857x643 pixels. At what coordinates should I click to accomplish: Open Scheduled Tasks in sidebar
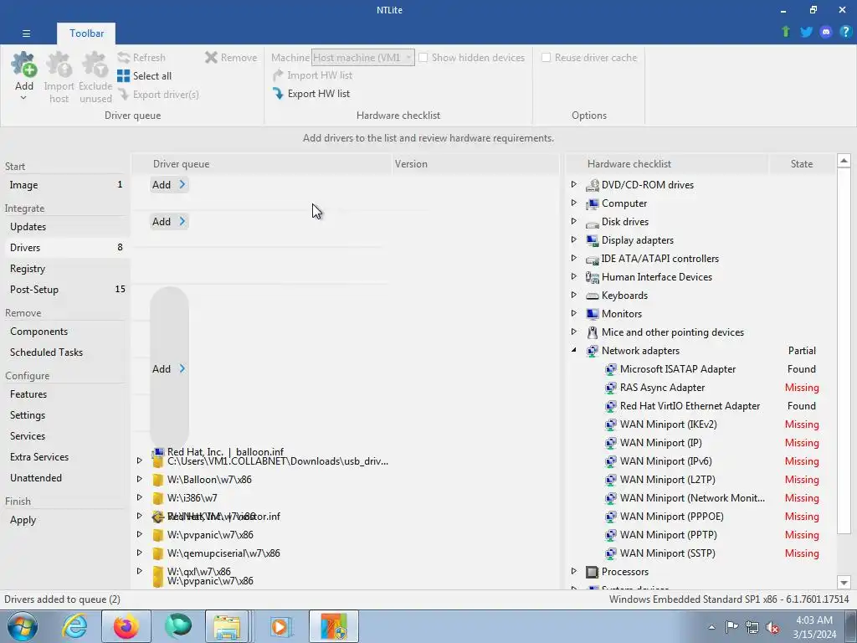pyautogui.click(x=65, y=352)
